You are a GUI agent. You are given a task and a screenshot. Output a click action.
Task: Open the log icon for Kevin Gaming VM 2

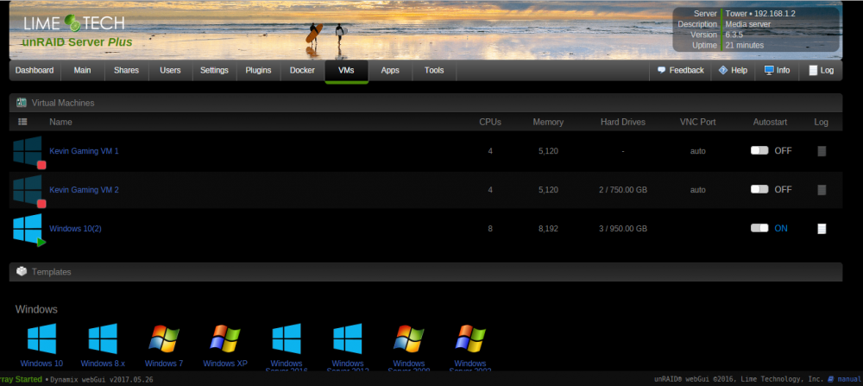[x=822, y=190]
